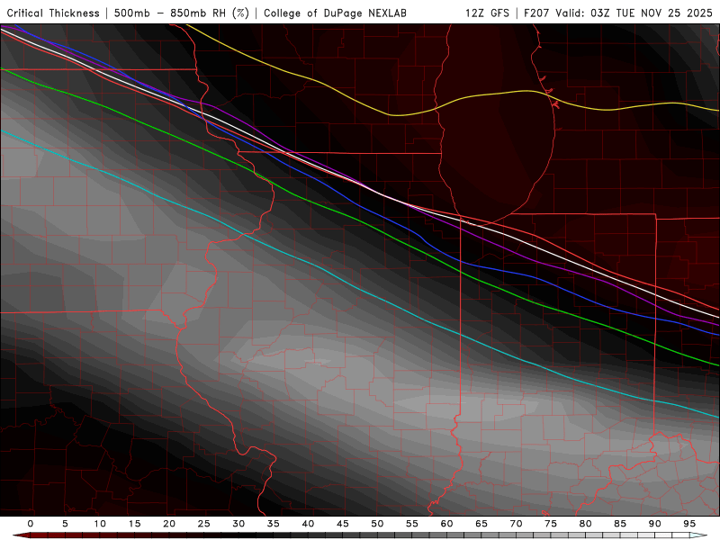Click the '12Z GFS' model run label

pos(487,13)
